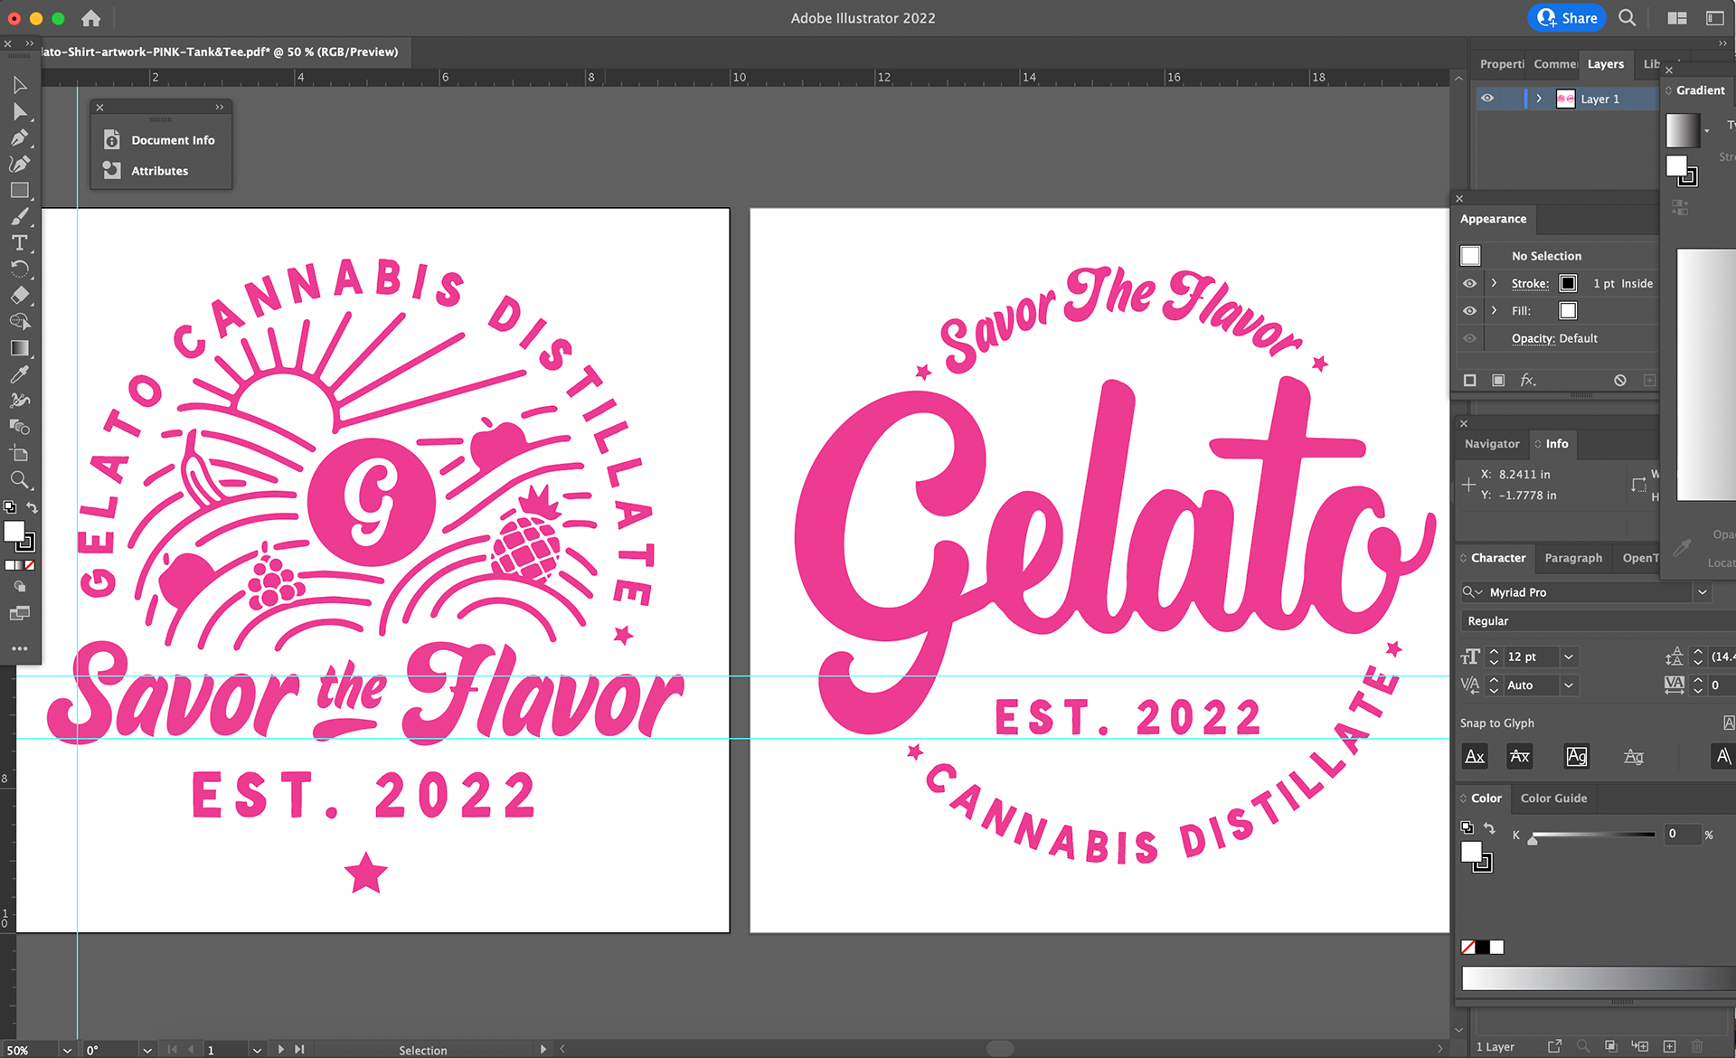Select the Pen tool
The image size is (1736, 1058).
(x=20, y=137)
